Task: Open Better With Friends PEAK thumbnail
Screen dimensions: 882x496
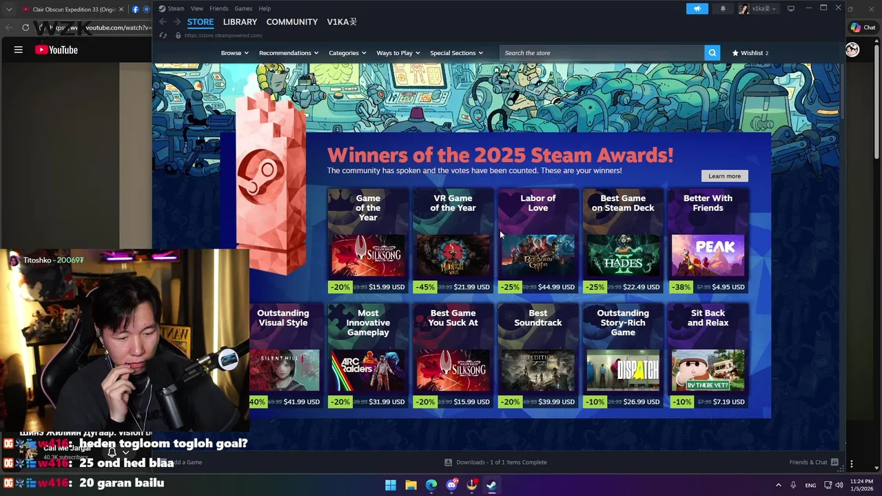Action: [x=708, y=256]
